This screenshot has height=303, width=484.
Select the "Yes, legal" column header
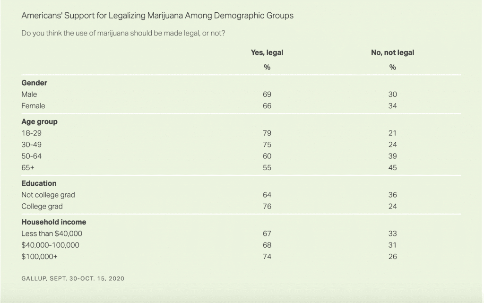tap(267, 52)
